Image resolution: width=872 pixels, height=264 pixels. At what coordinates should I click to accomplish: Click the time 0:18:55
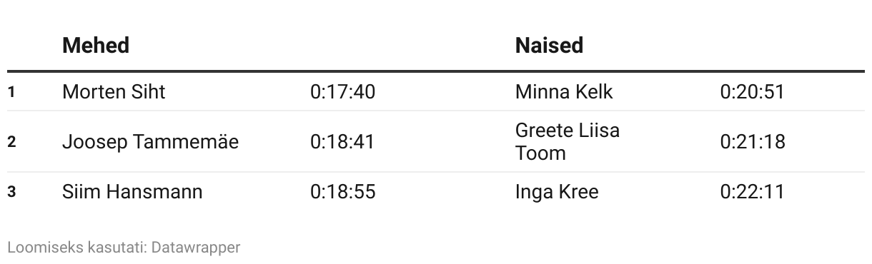[x=342, y=192]
